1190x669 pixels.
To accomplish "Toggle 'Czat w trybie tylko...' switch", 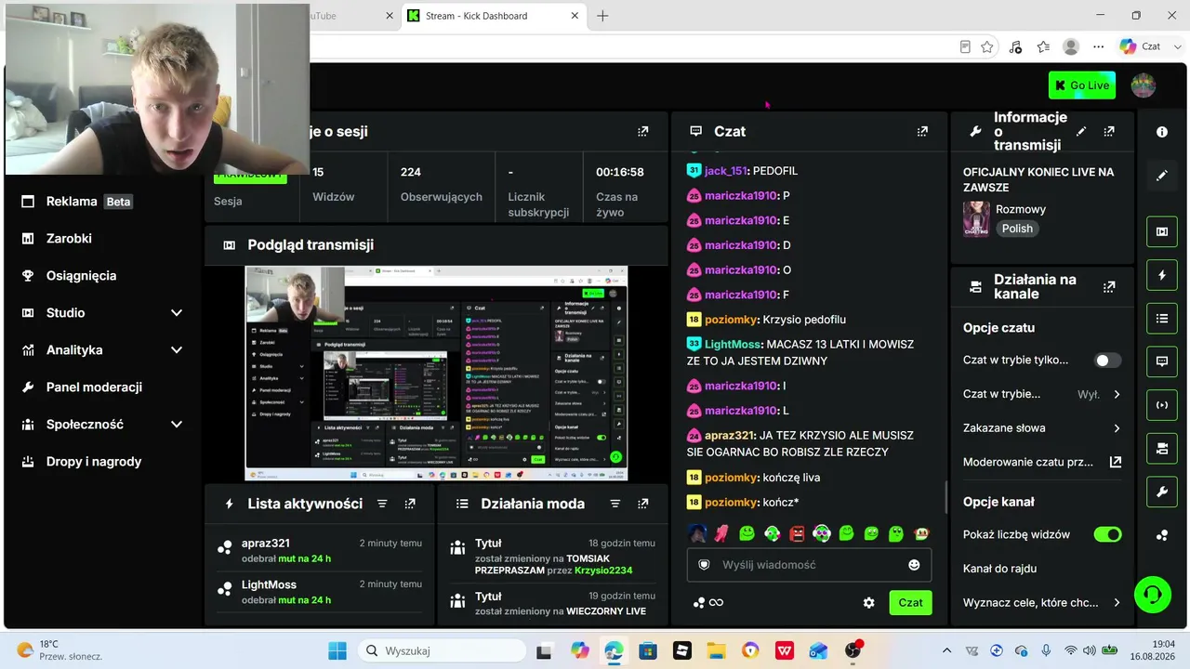I will click(1107, 361).
